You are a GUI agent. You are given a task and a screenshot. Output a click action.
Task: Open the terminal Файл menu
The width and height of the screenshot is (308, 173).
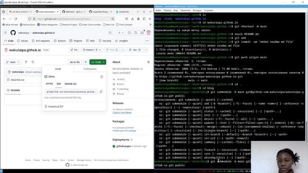(158, 11)
